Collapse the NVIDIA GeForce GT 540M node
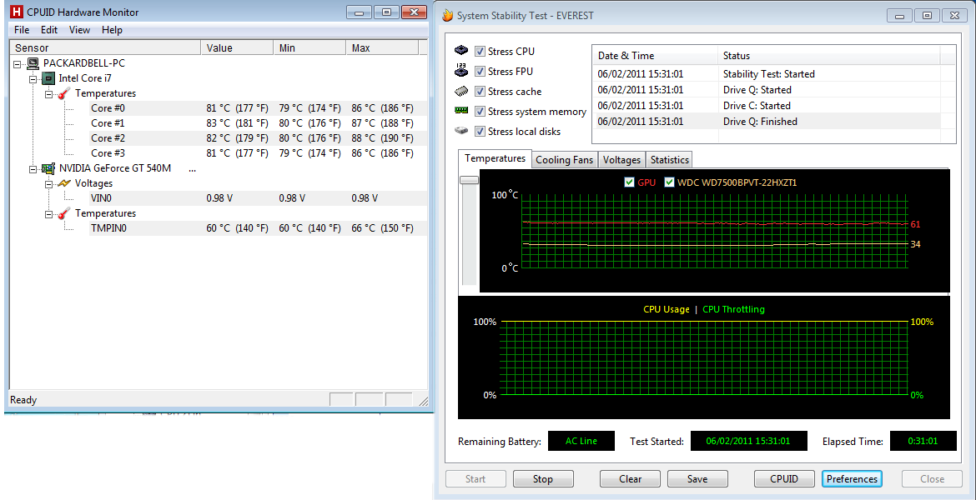 click(33, 168)
